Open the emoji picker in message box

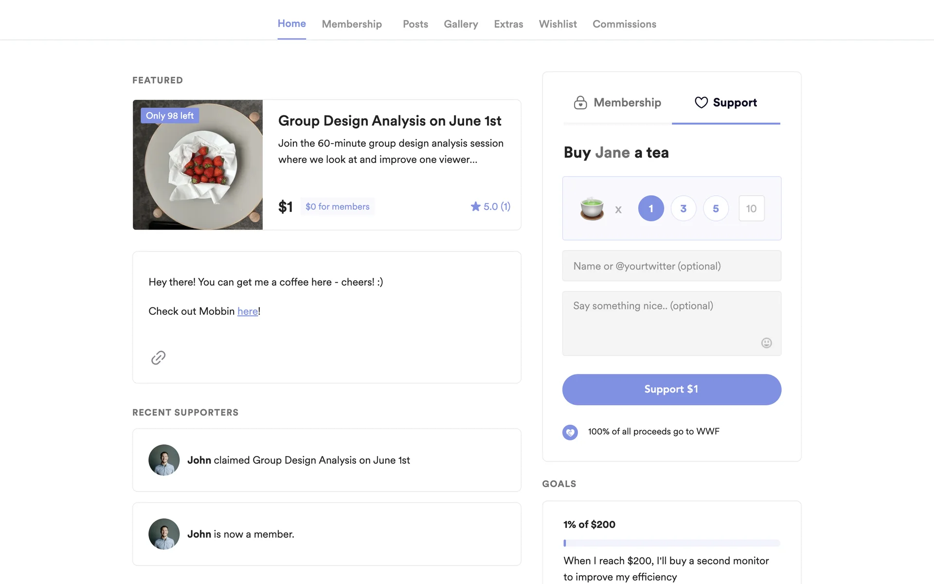tap(766, 343)
